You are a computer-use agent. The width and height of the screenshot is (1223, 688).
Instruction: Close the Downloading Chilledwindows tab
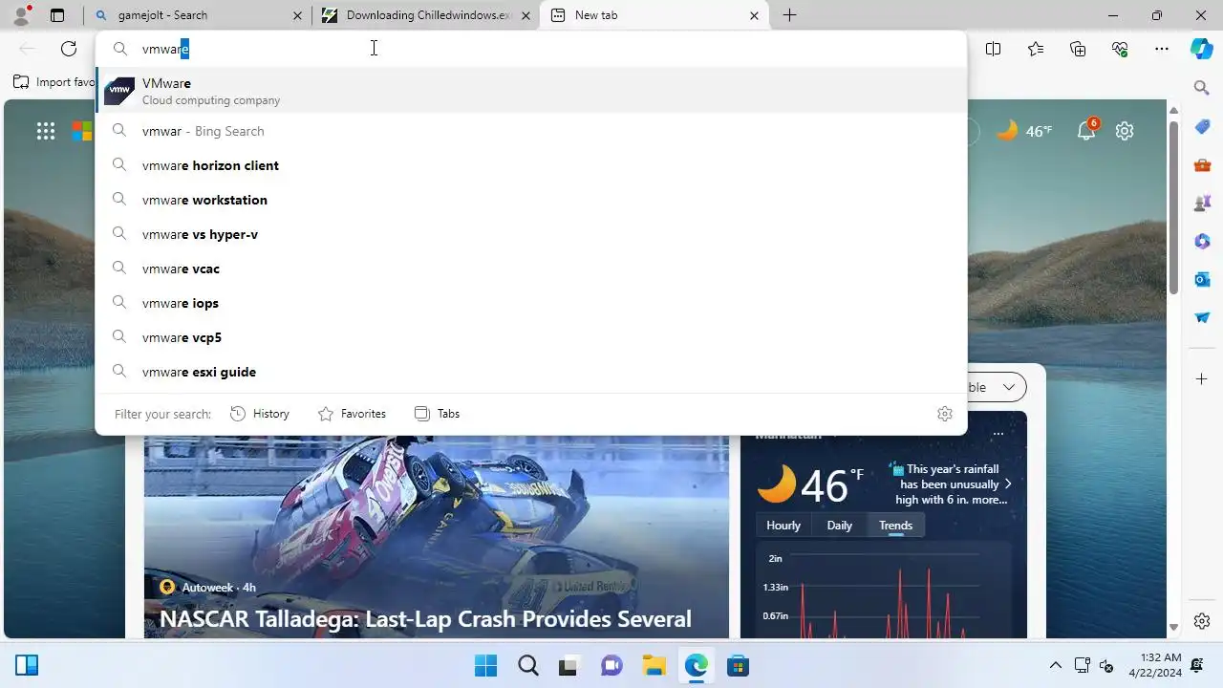[x=526, y=15]
